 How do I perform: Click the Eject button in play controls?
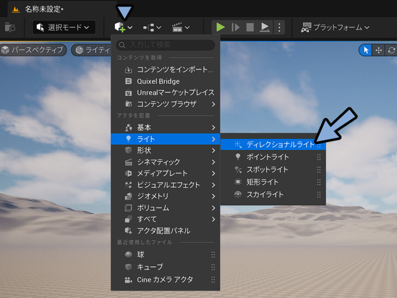coord(265,27)
